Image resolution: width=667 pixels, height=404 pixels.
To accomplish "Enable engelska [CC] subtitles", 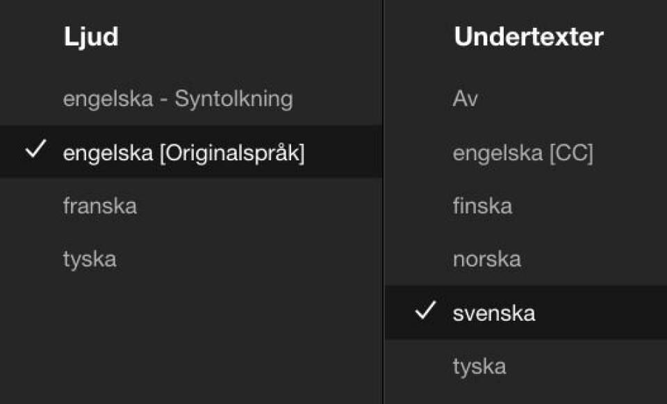I will pos(522,153).
